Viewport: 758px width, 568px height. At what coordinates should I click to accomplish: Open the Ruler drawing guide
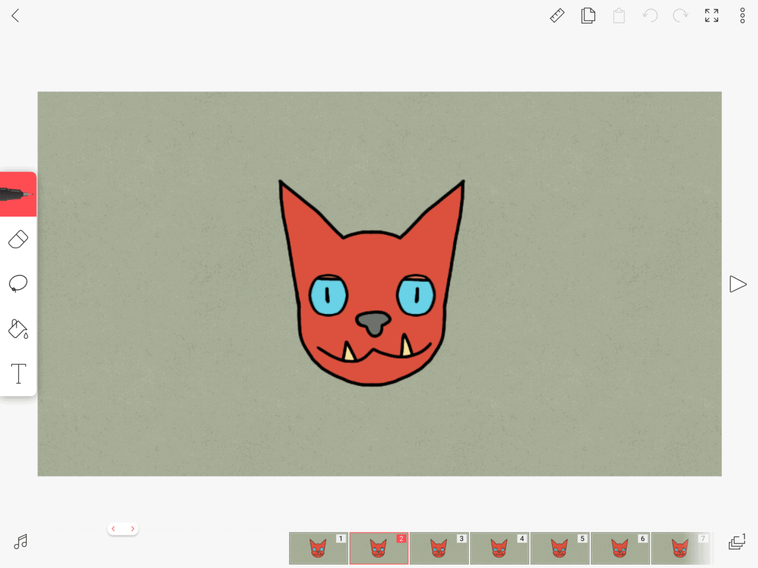point(556,16)
